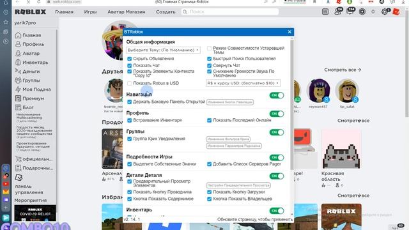Screen dimensions: 409x230
Task: Click the group redesign options button
Action: coord(234,146)
